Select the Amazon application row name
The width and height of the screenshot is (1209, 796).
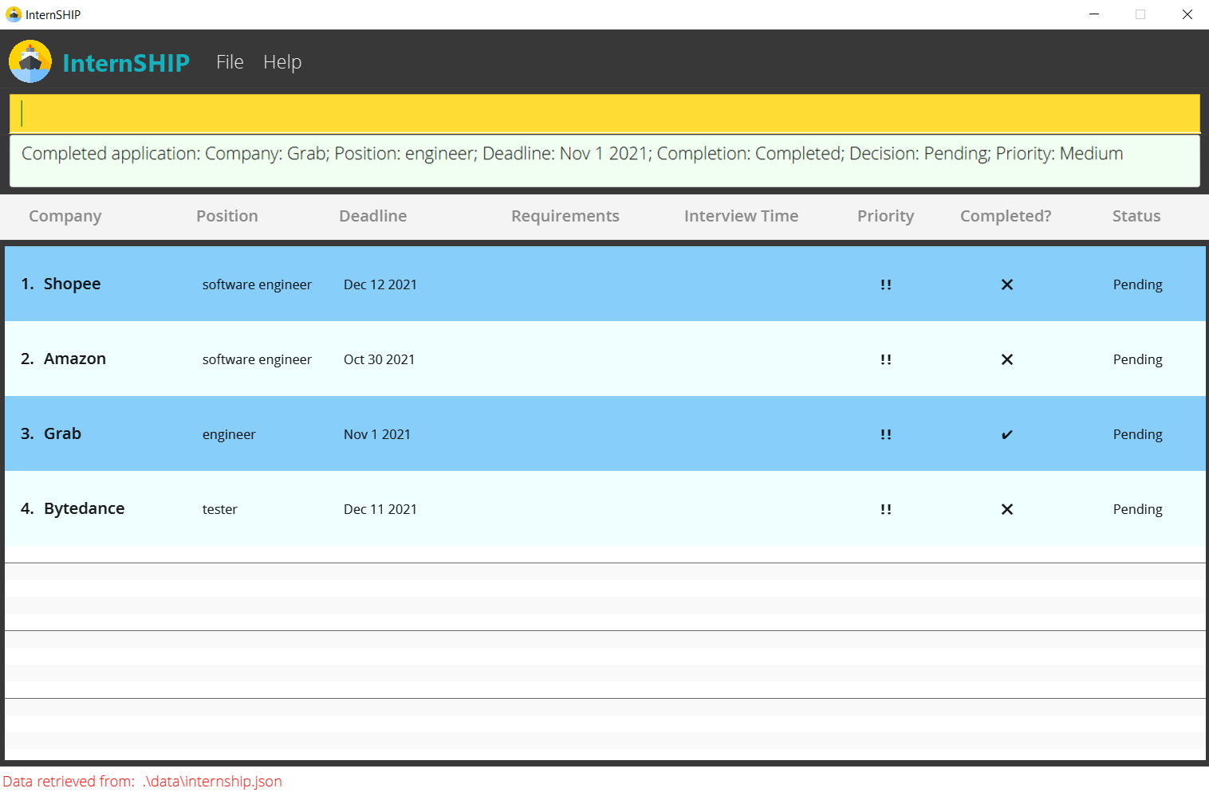pyautogui.click(x=75, y=359)
